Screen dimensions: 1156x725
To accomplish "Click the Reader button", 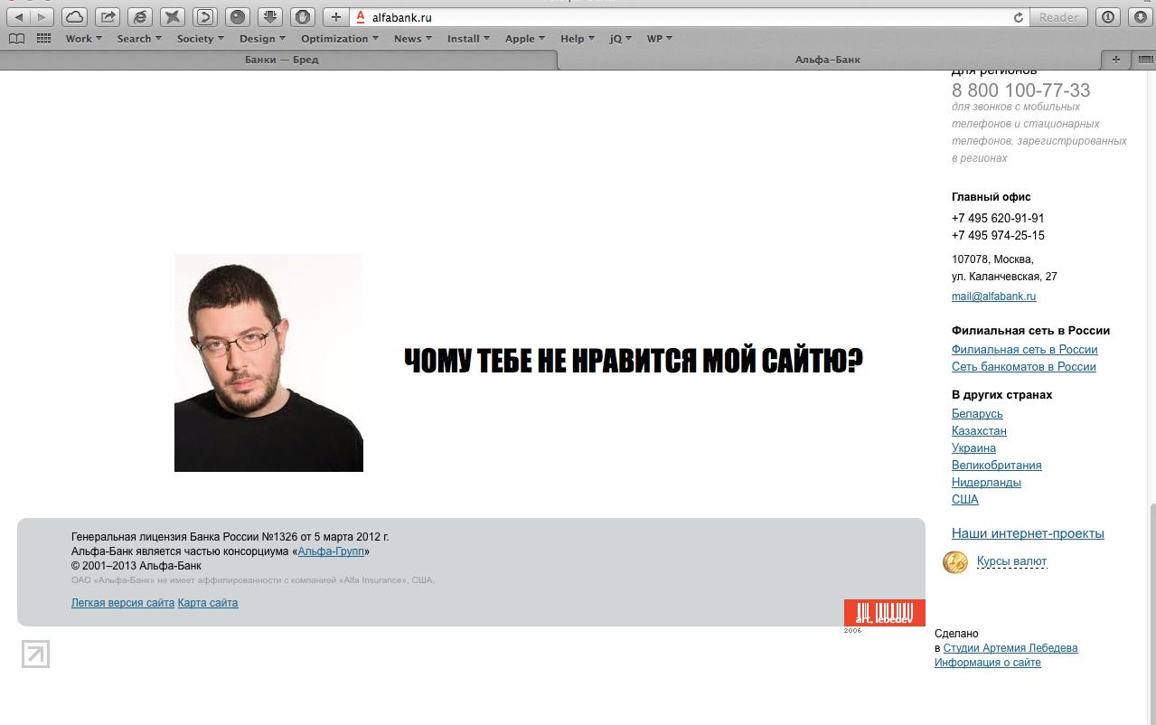I will [1058, 17].
